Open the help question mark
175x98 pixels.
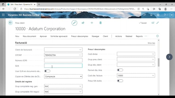pyautogui.click(x=165, y=15)
